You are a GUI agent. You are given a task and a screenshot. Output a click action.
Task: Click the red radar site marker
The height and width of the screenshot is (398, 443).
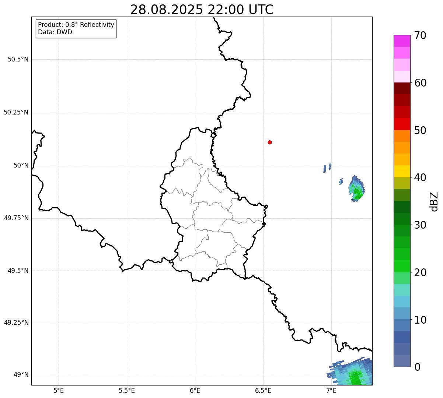[270, 142]
